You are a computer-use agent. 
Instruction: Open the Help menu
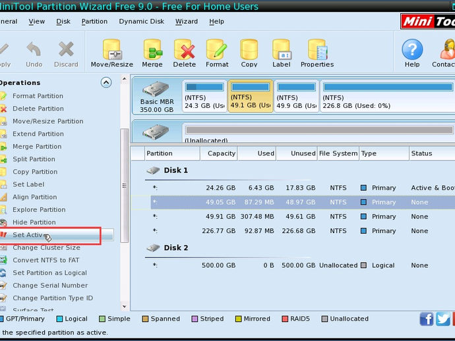coord(216,22)
